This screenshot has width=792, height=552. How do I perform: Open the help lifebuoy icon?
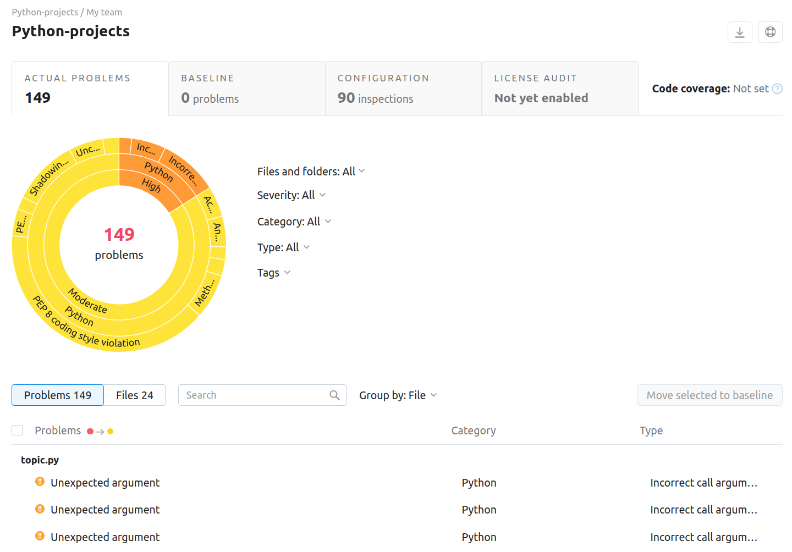(770, 32)
